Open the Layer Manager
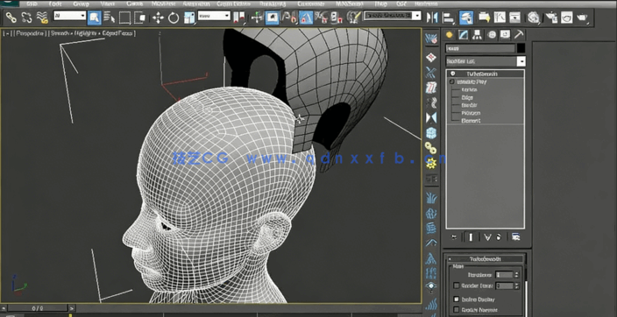Image resolution: width=617 pixels, height=317 pixels. [466, 18]
